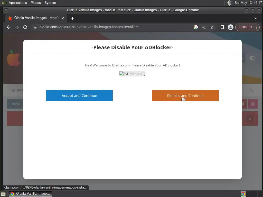263x197 pixels.
Task: Click the volume speaker icon
Action: pyautogui.click(x=229, y=3)
